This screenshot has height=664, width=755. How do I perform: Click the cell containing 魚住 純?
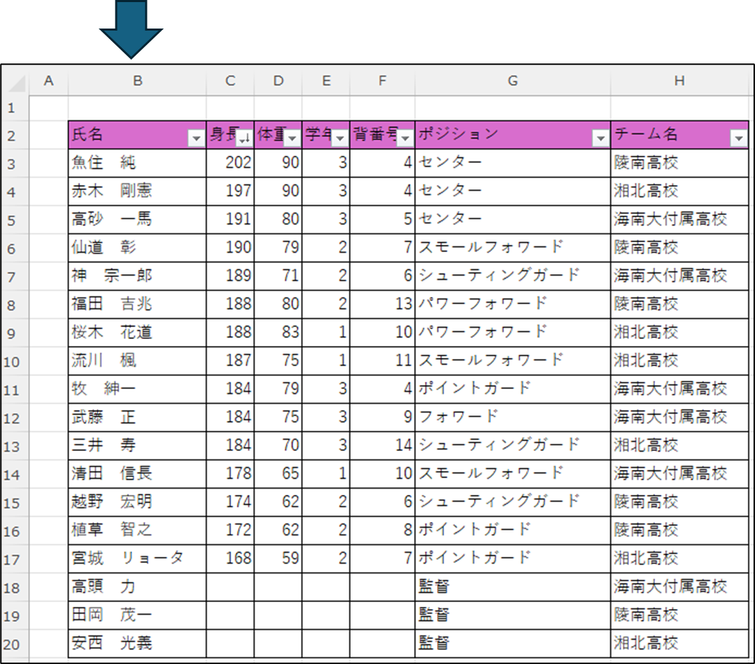[137, 163]
